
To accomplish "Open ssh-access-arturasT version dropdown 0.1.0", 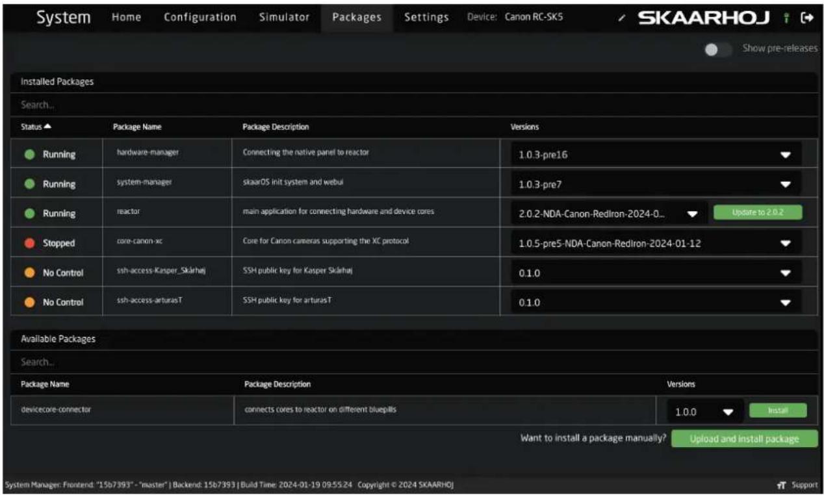I will tap(656, 303).
